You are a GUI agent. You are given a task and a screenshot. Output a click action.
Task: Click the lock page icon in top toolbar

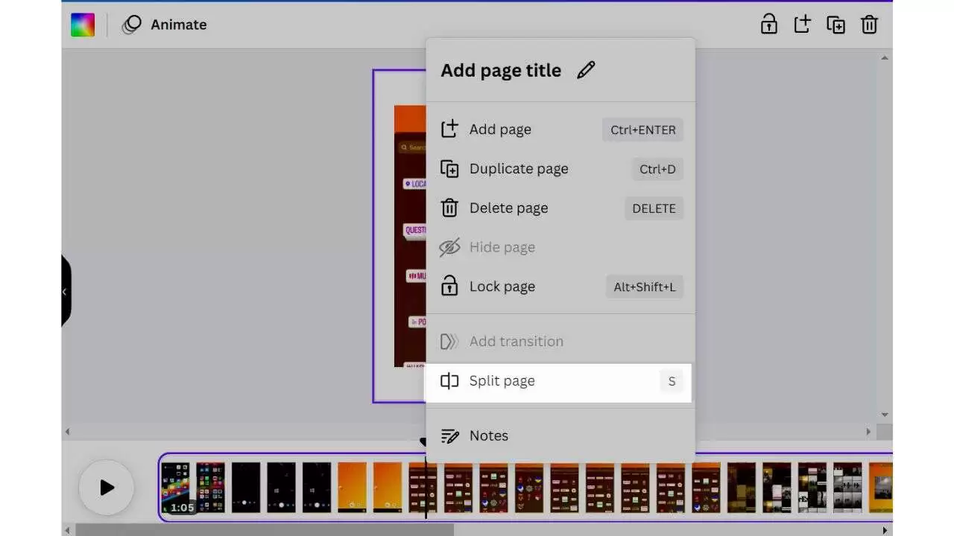point(768,25)
